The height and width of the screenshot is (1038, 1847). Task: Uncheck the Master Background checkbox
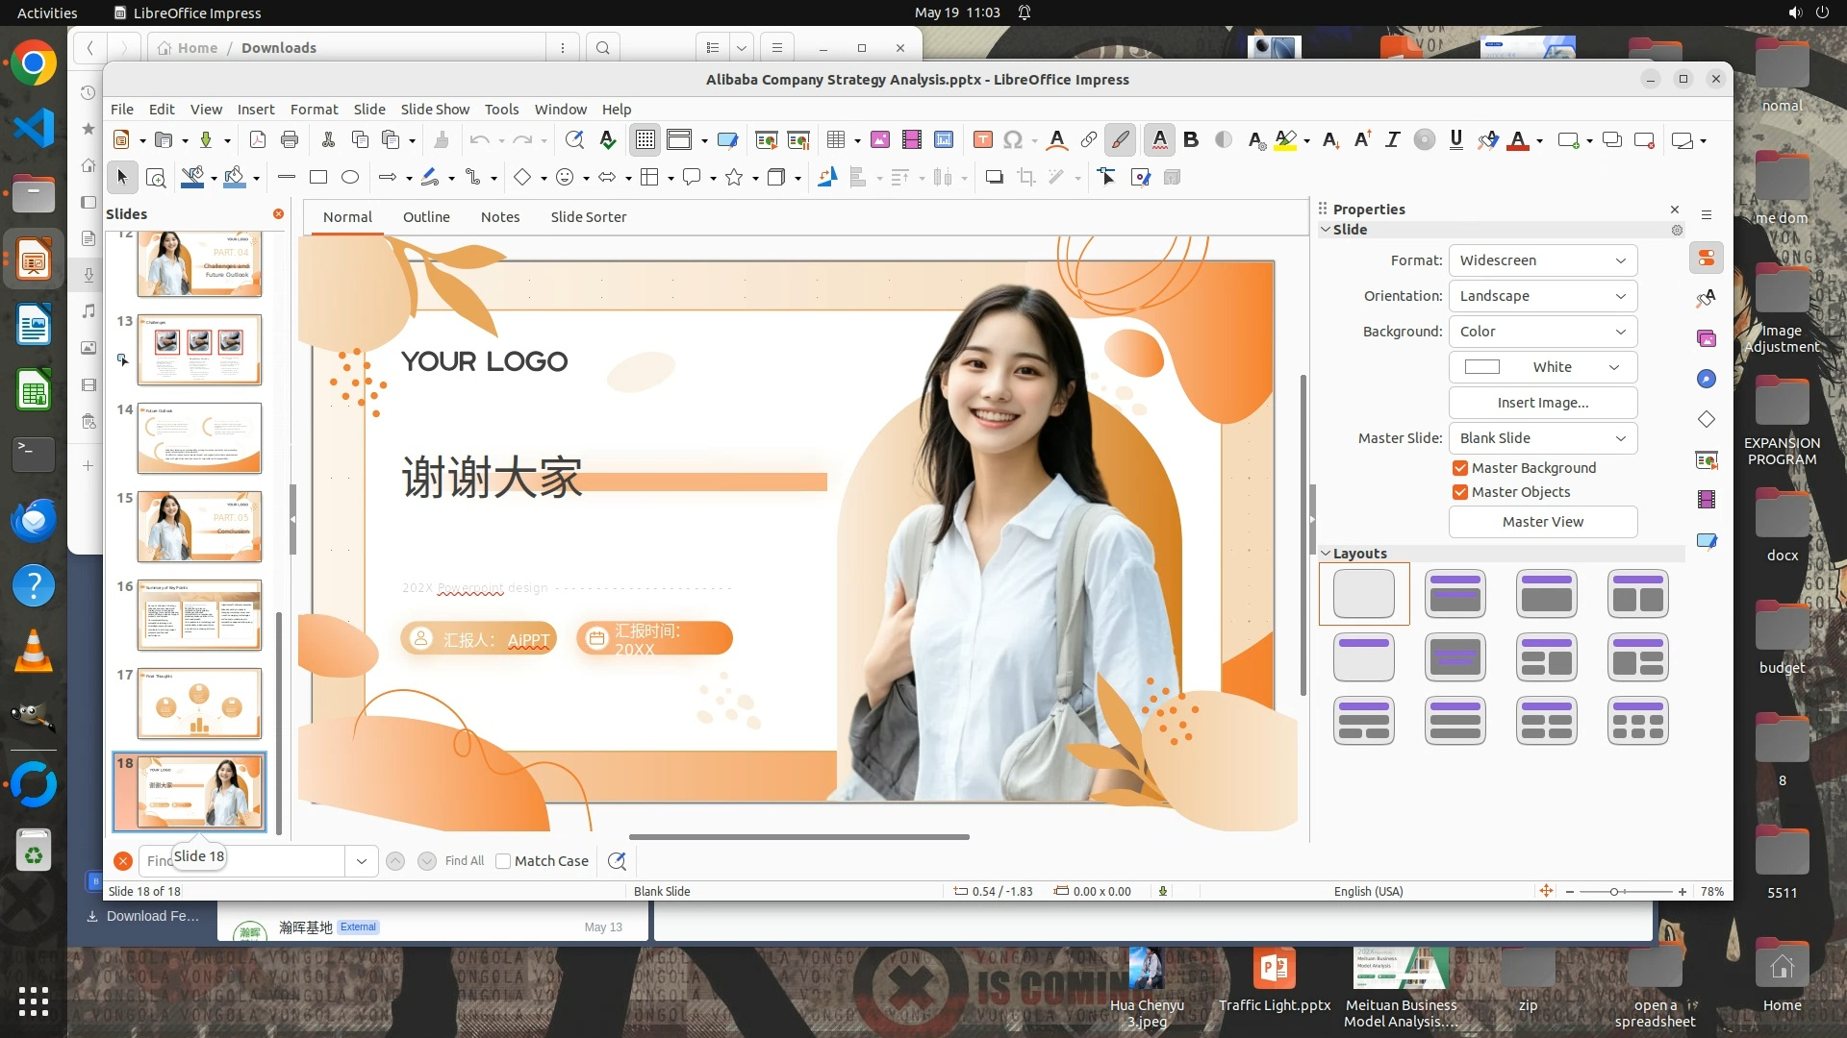pyautogui.click(x=1460, y=468)
